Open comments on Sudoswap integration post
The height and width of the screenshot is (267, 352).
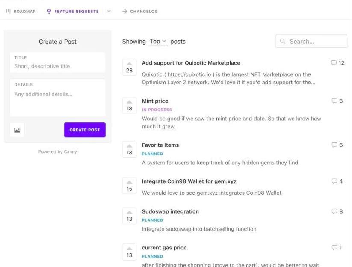(x=337, y=211)
